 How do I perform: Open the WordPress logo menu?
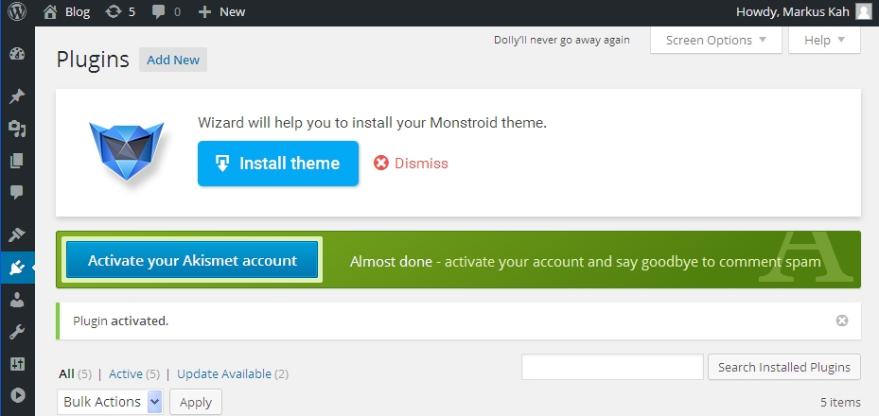17,11
